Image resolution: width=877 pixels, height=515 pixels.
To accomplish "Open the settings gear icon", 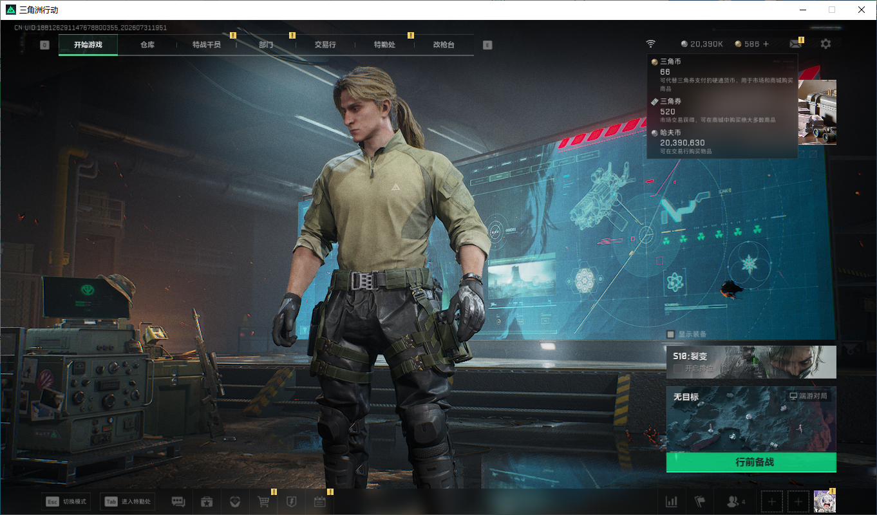I will click(x=825, y=44).
